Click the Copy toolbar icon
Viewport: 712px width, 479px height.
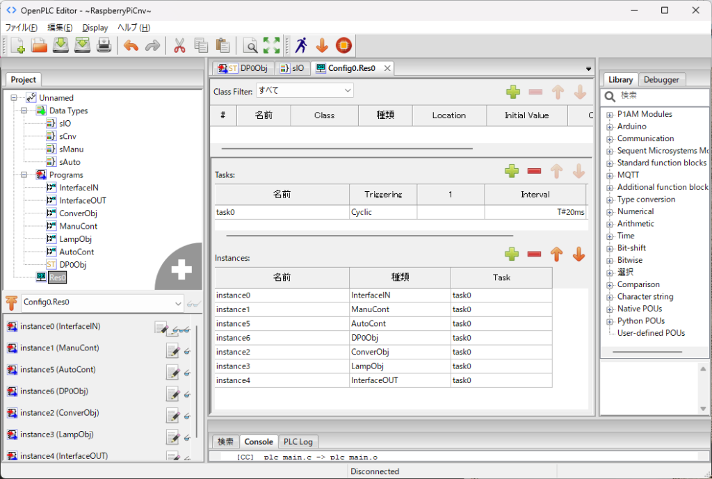click(x=201, y=45)
